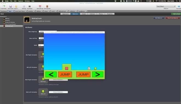
Task: Open the Log Viewer icon
Action: point(30,6)
